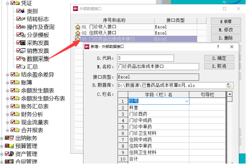Image resolution: width=246 pixels, height=164 pixels.
Task: Click the 分录模板 item icon
Action: pos(23,35)
